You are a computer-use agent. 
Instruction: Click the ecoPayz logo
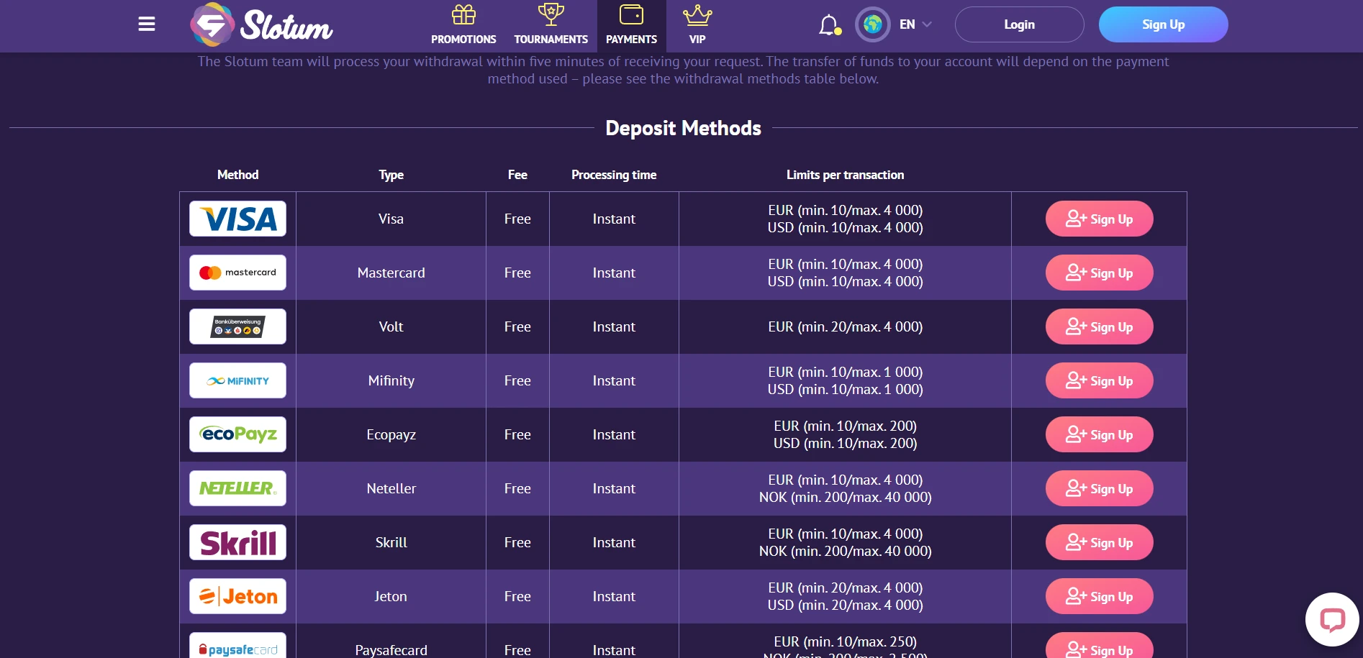tap(237, 434)
